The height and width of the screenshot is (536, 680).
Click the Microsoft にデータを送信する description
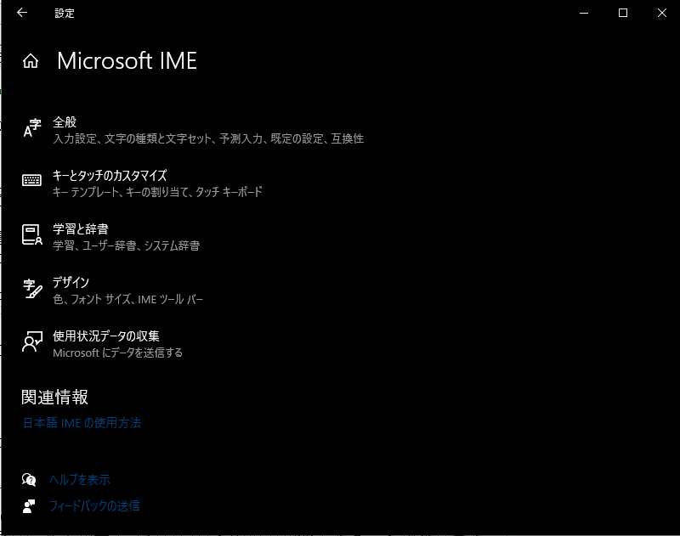pos(117,353)
